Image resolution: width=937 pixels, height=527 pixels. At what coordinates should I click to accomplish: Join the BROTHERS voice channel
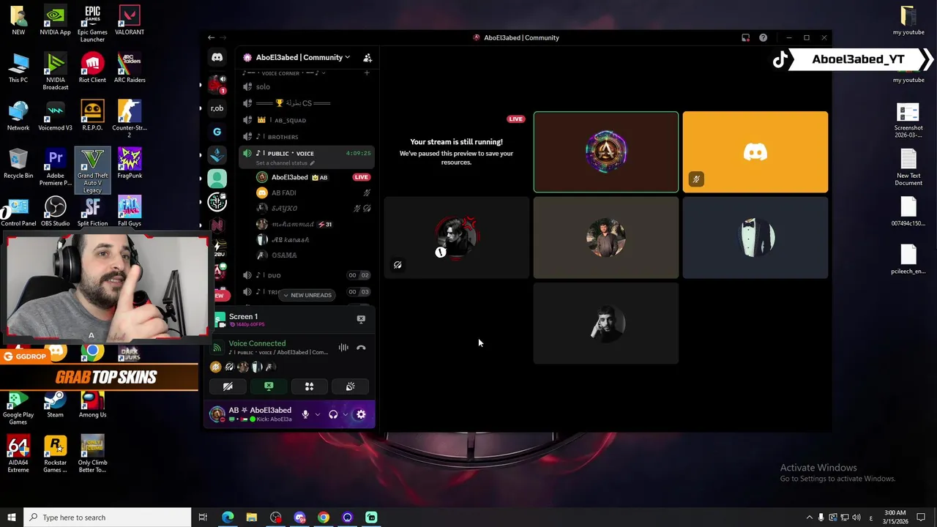pos(306,137)
